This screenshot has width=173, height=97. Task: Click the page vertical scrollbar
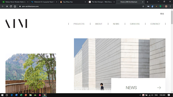click(172, 51)
